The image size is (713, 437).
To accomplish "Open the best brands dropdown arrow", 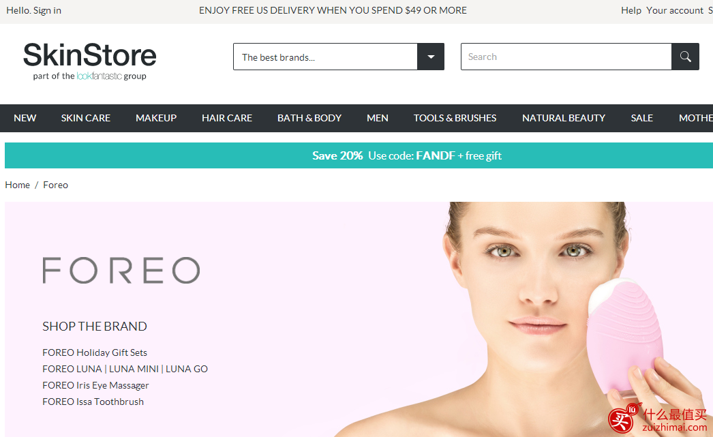I will click(x=431, y=57).
